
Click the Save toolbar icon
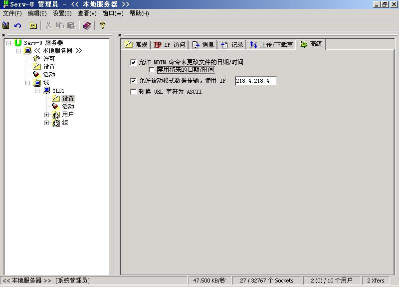[x=6, y=25]
